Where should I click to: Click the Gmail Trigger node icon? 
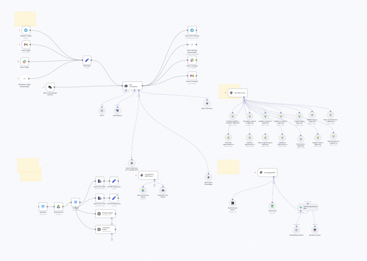[26, 45]
